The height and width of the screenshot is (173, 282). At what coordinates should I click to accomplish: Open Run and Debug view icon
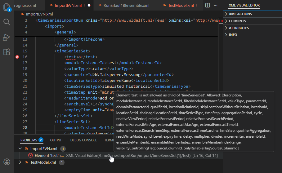pos(7,37)
